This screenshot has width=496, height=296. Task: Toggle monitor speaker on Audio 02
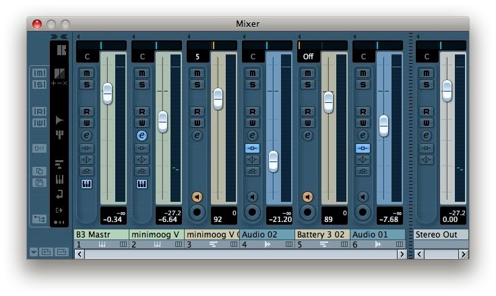[x=253, y=197]
